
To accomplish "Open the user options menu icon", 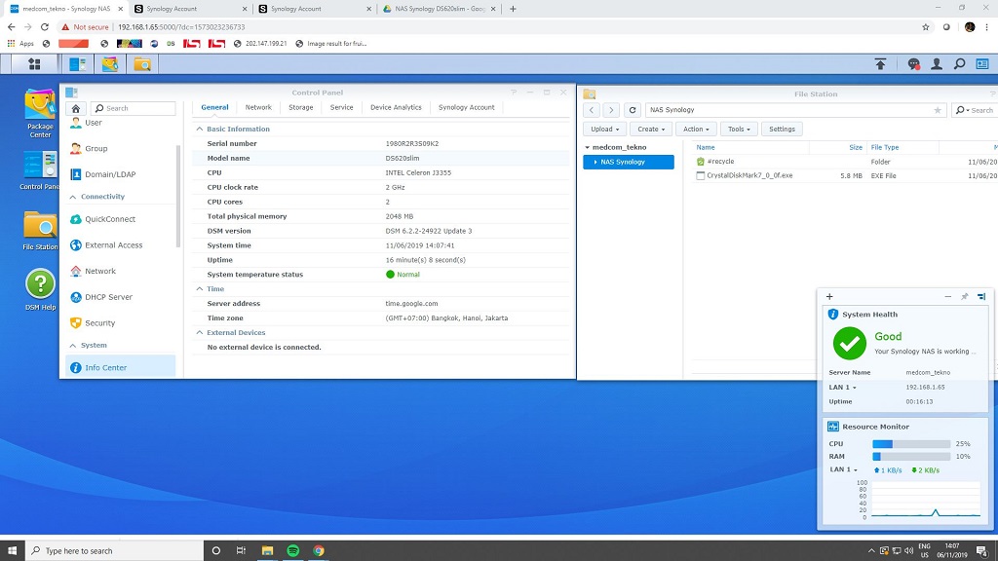I will 937,63.
